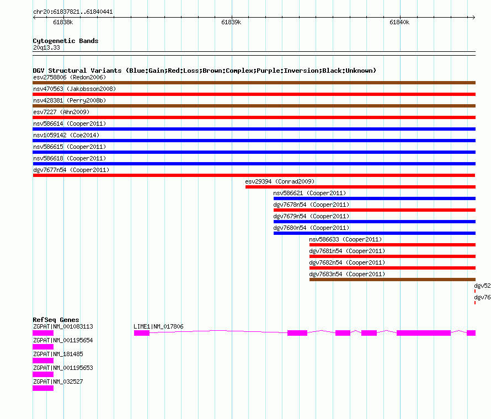Screen dimensions: 491x419
Task: Click the LIME1|NM_017806 gene label
Action: 158,326
